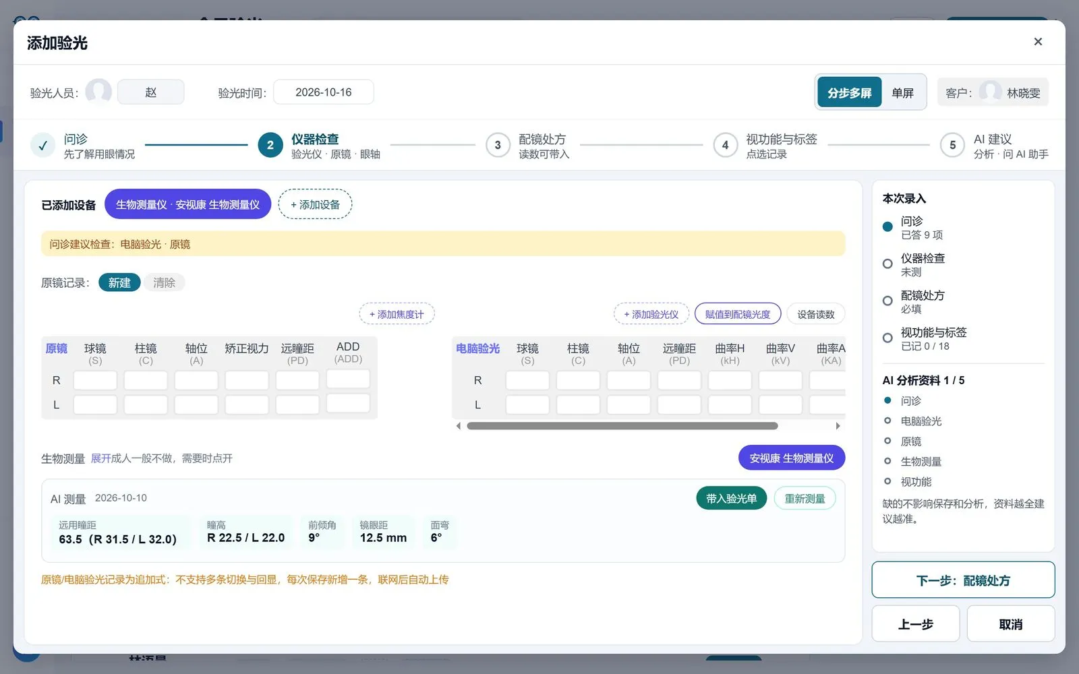Click the optometrist avatar icon beside 验光人员
The image size is (1079, 674).
click(x=98, y=92)
